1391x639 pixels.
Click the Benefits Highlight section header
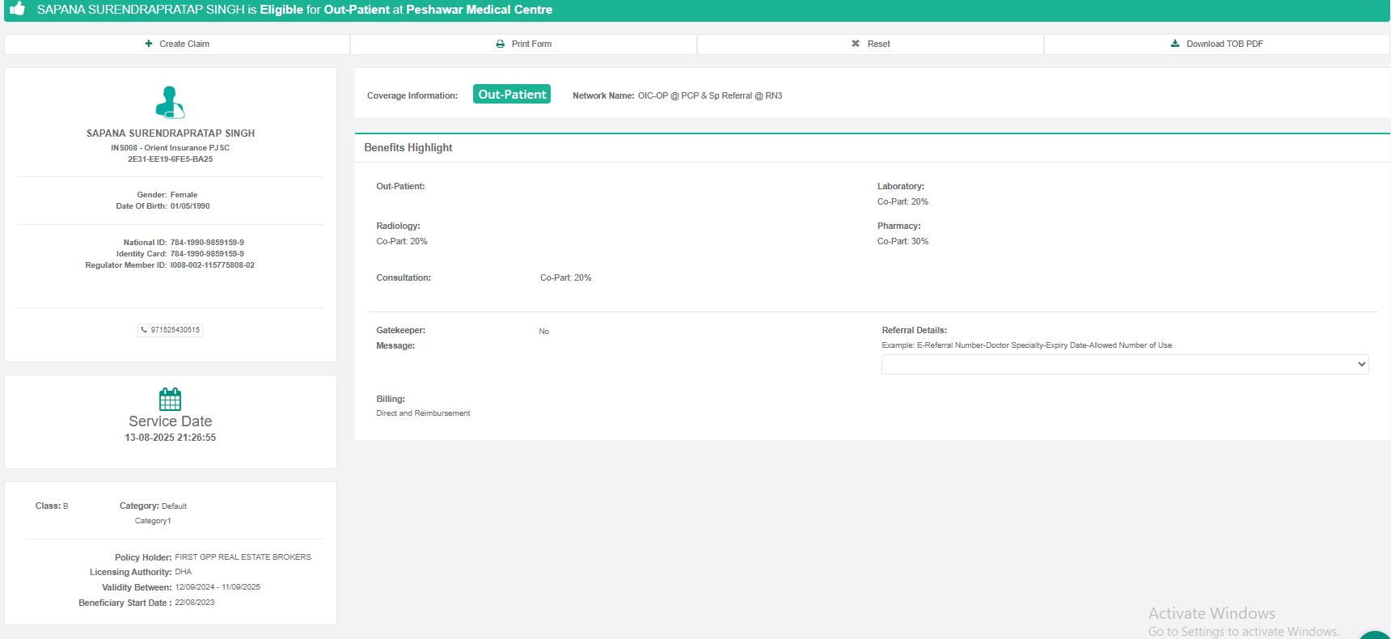coord(408,147)
